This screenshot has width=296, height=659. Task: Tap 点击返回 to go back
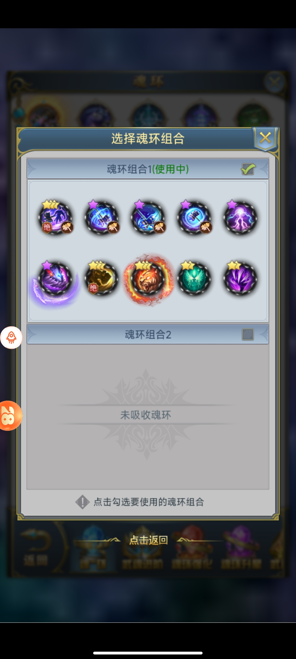click(x=148, y=540)
